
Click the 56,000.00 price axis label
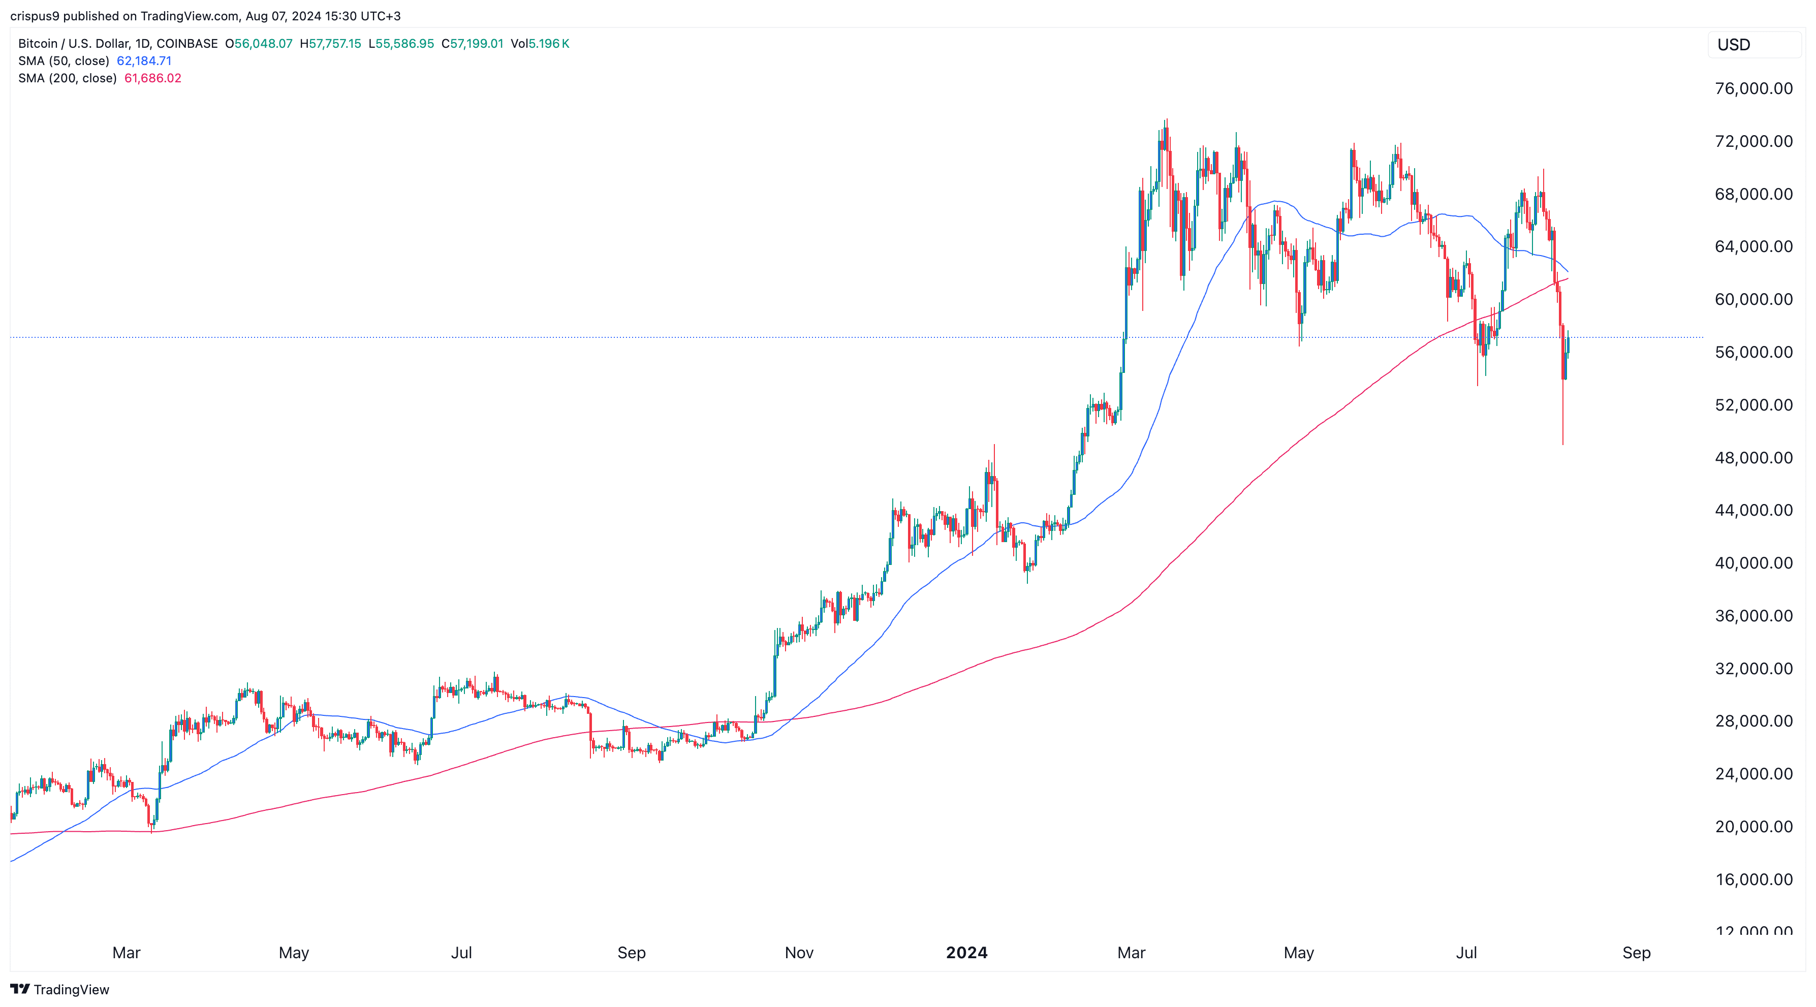(1754, 352)
